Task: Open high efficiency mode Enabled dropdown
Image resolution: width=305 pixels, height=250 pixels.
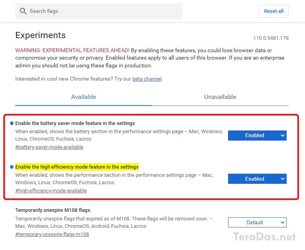Action: coord(257,179)
